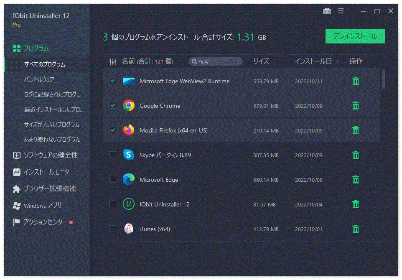402x280 pixels.
Task: Open the toolbox briefcase icon in title bar
Action: pos(327,11)
